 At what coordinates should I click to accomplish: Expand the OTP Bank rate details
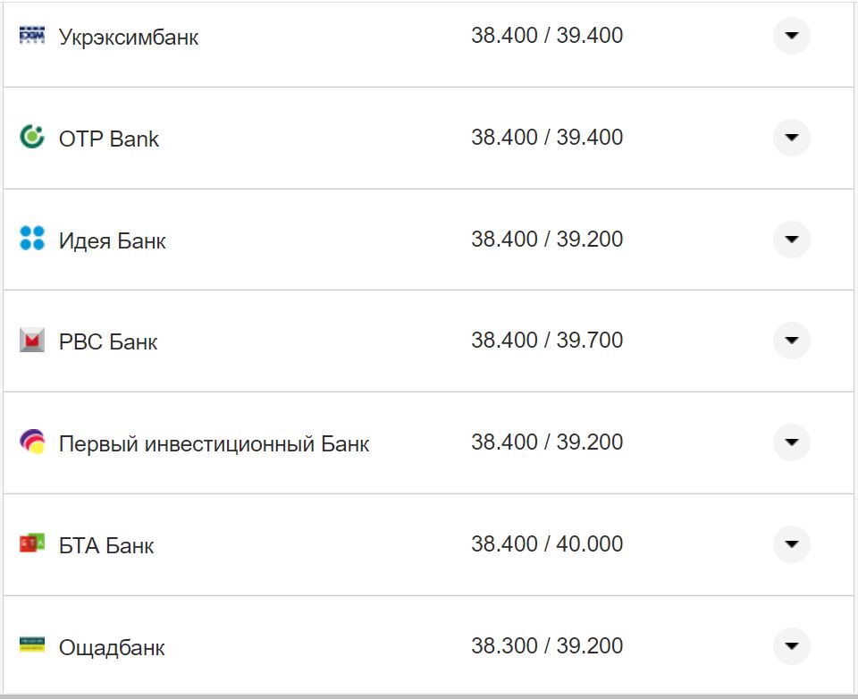791,138
